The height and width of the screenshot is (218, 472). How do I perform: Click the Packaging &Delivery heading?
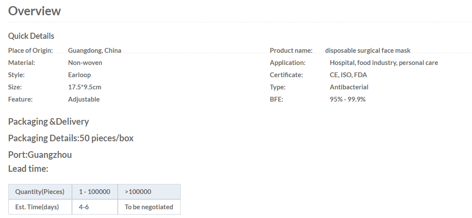(48, 122)
